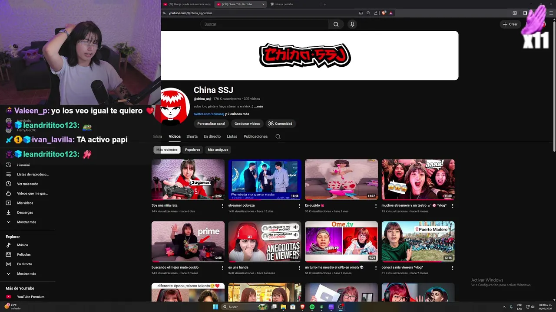Click the Crear button
Viewport: 556px width, 312px height.
click(510, 24)
